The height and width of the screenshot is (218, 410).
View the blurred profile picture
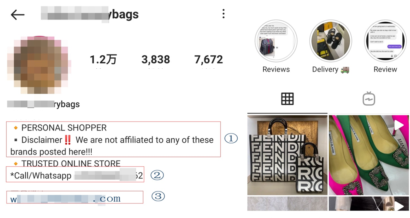pos(38,65)
